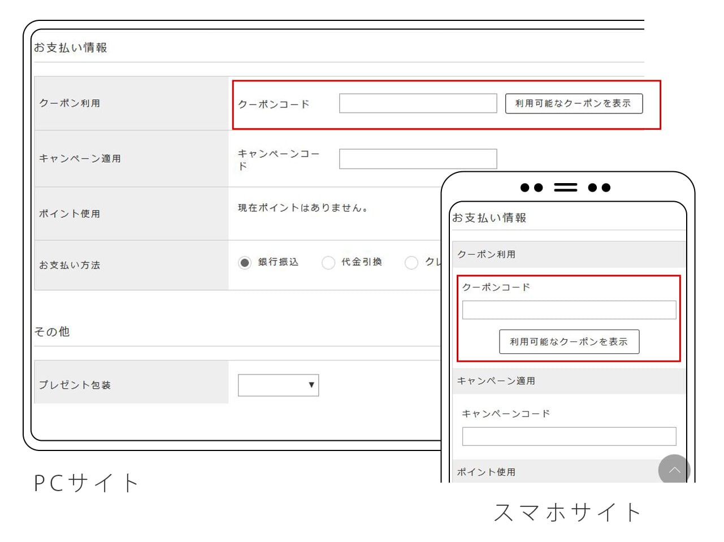Click the smartphone site coupon code input field
This screenshot has width=724, height=542.
(569, 310)
